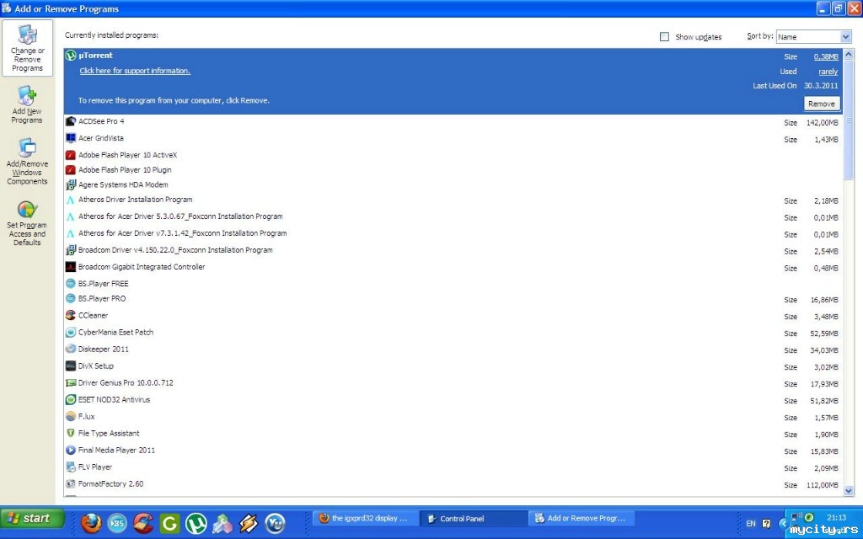Launch Firefox from the quick launch bar

pos(91,523)
